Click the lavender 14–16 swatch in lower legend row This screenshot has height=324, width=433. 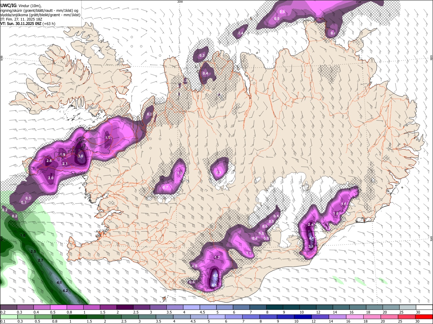pos(337,317)
